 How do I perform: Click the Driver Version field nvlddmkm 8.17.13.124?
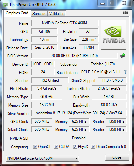(79, 113)
